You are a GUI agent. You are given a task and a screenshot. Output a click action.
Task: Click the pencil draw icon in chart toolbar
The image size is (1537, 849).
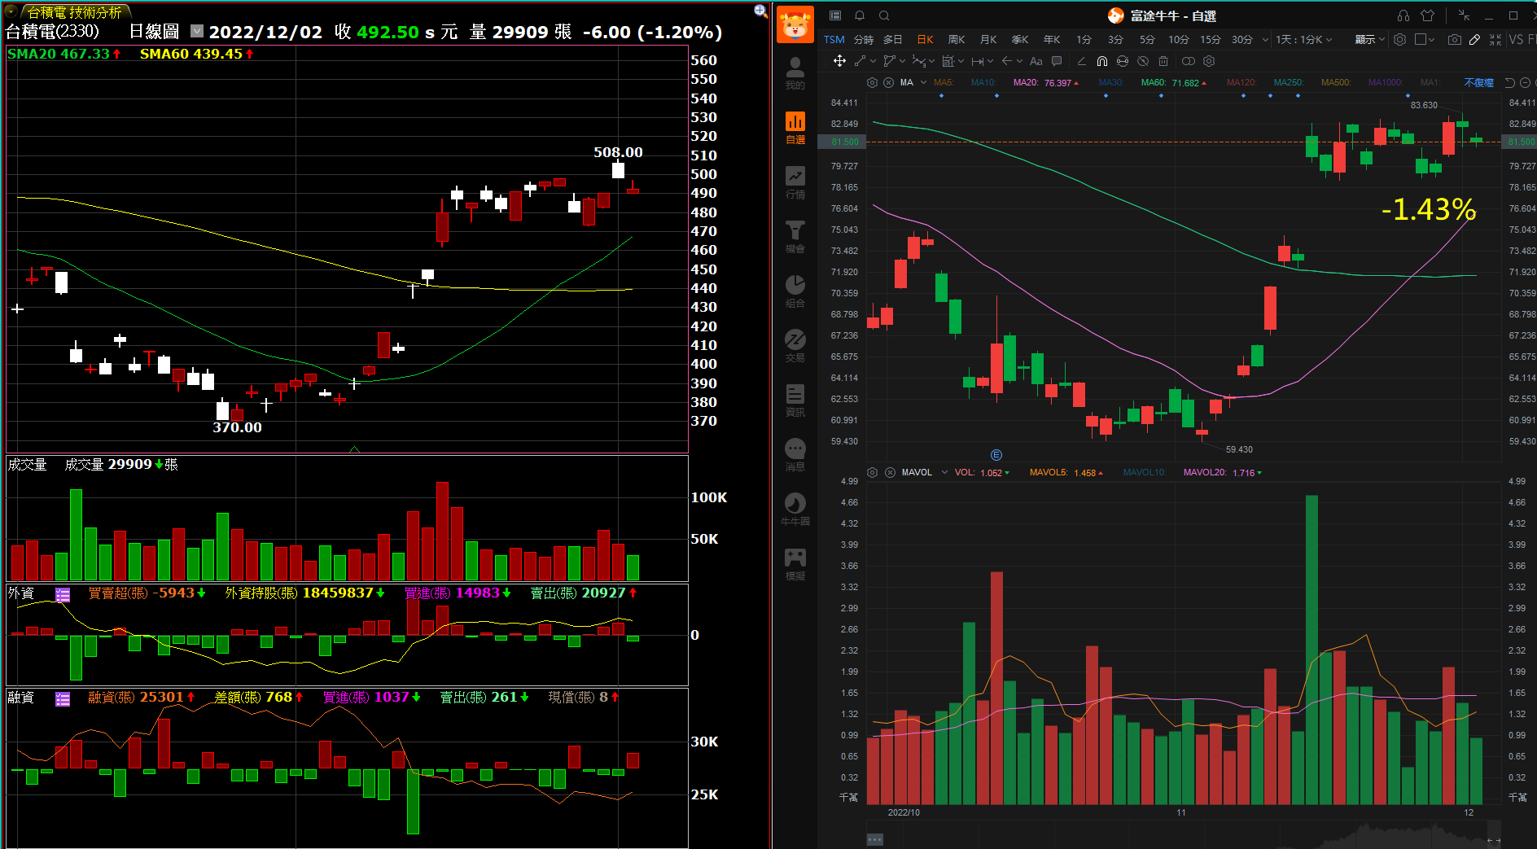(x=1475, y=39)
